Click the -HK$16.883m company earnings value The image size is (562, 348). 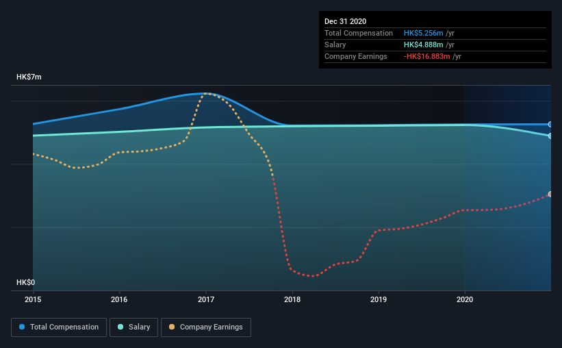(427, 56)
